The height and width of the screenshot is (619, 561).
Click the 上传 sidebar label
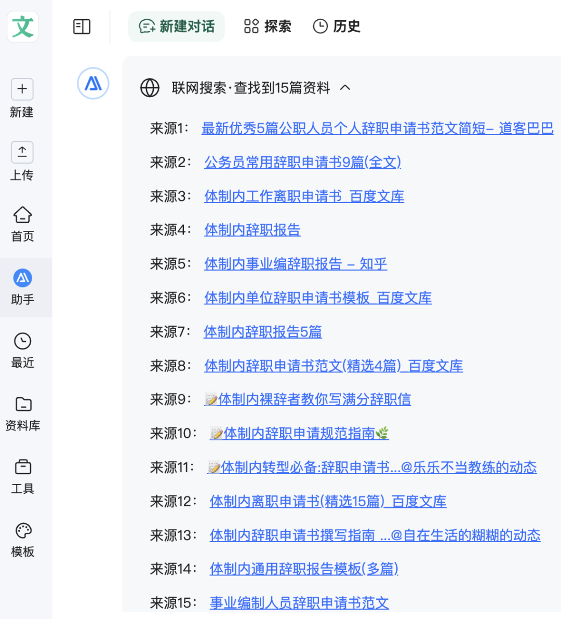[x=22, y=175]
